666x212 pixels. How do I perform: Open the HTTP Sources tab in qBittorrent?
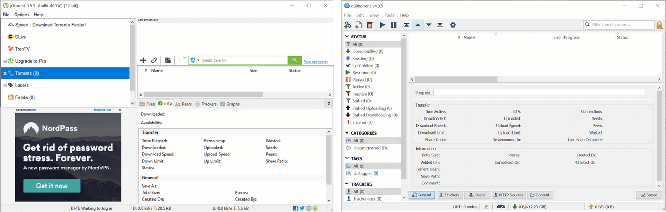click(x=508, y=195)
